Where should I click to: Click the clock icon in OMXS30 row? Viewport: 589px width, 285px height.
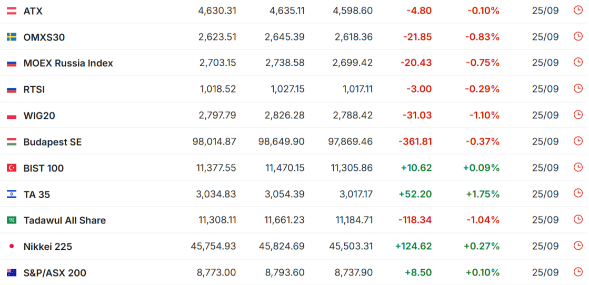(578, 36)
